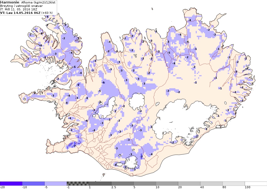Choose the gray 10 to 20 legend swatch
Image resolution: width=267 pixels, height=189 pixels.
(x=167, y=184)
